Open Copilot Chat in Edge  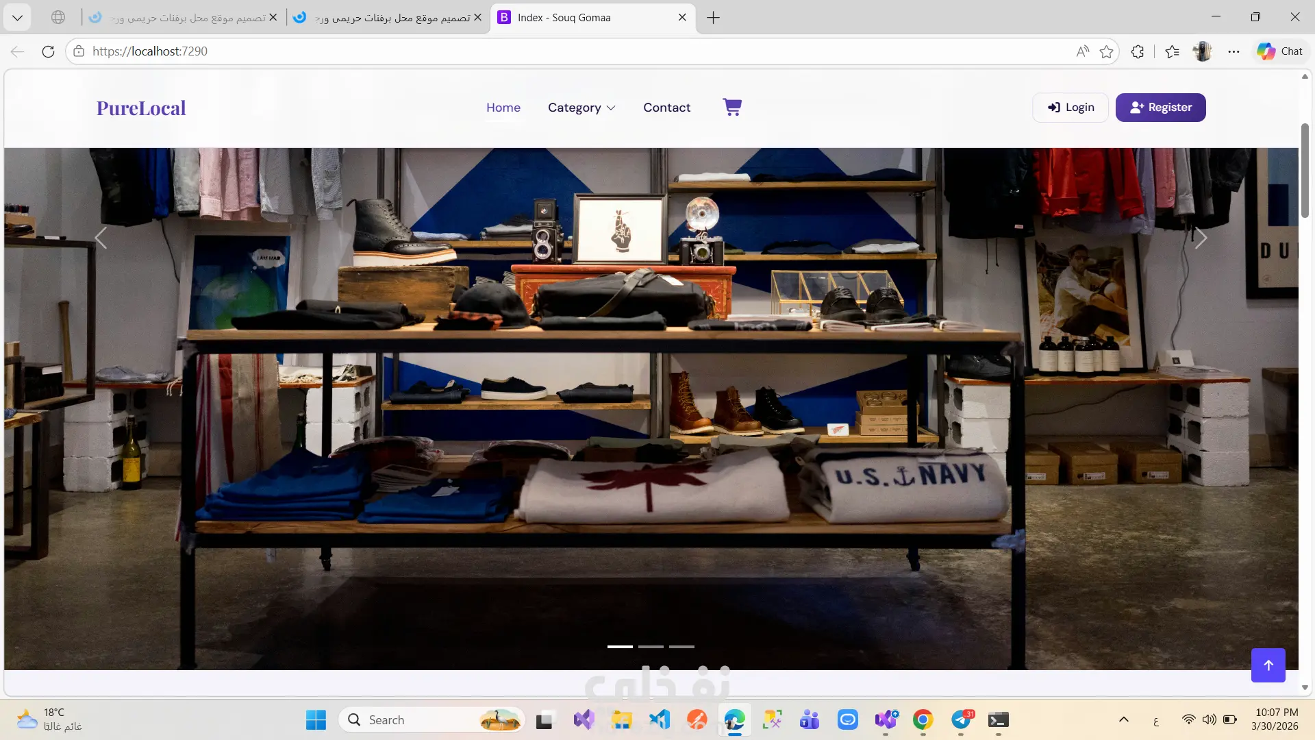[x=1279, y=51]
